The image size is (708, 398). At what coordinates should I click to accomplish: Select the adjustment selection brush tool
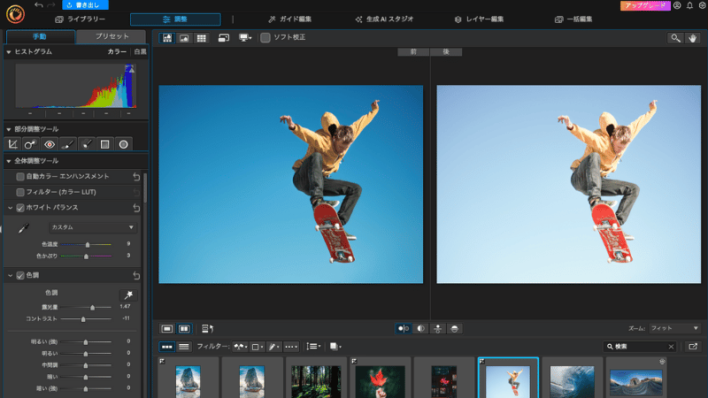tap(86, 144)
